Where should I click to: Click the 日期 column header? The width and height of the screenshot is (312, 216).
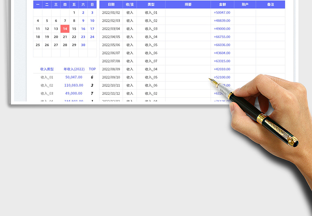click(x=111, y=5)
